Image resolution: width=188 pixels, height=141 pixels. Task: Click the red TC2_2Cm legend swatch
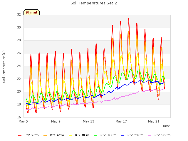20,136
